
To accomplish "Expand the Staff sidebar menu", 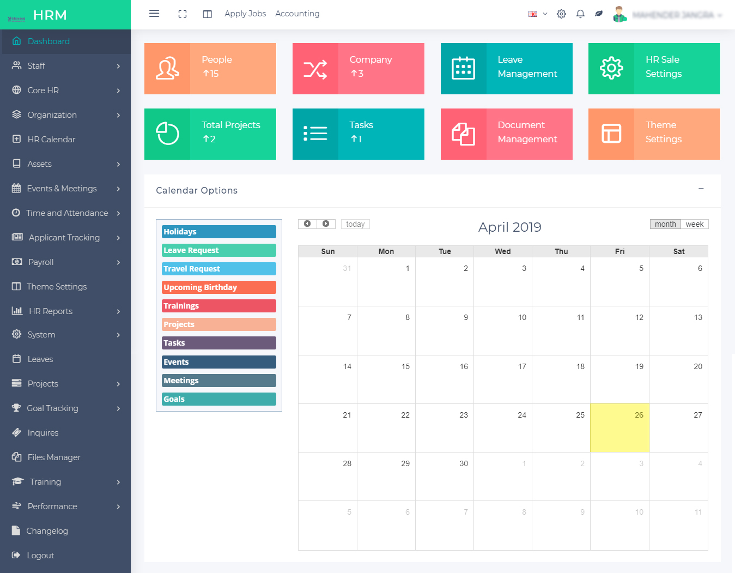I will [x=65, y=66].
